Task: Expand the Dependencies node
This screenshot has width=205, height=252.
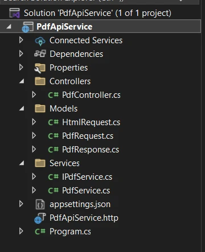Action: click(21, 54)
